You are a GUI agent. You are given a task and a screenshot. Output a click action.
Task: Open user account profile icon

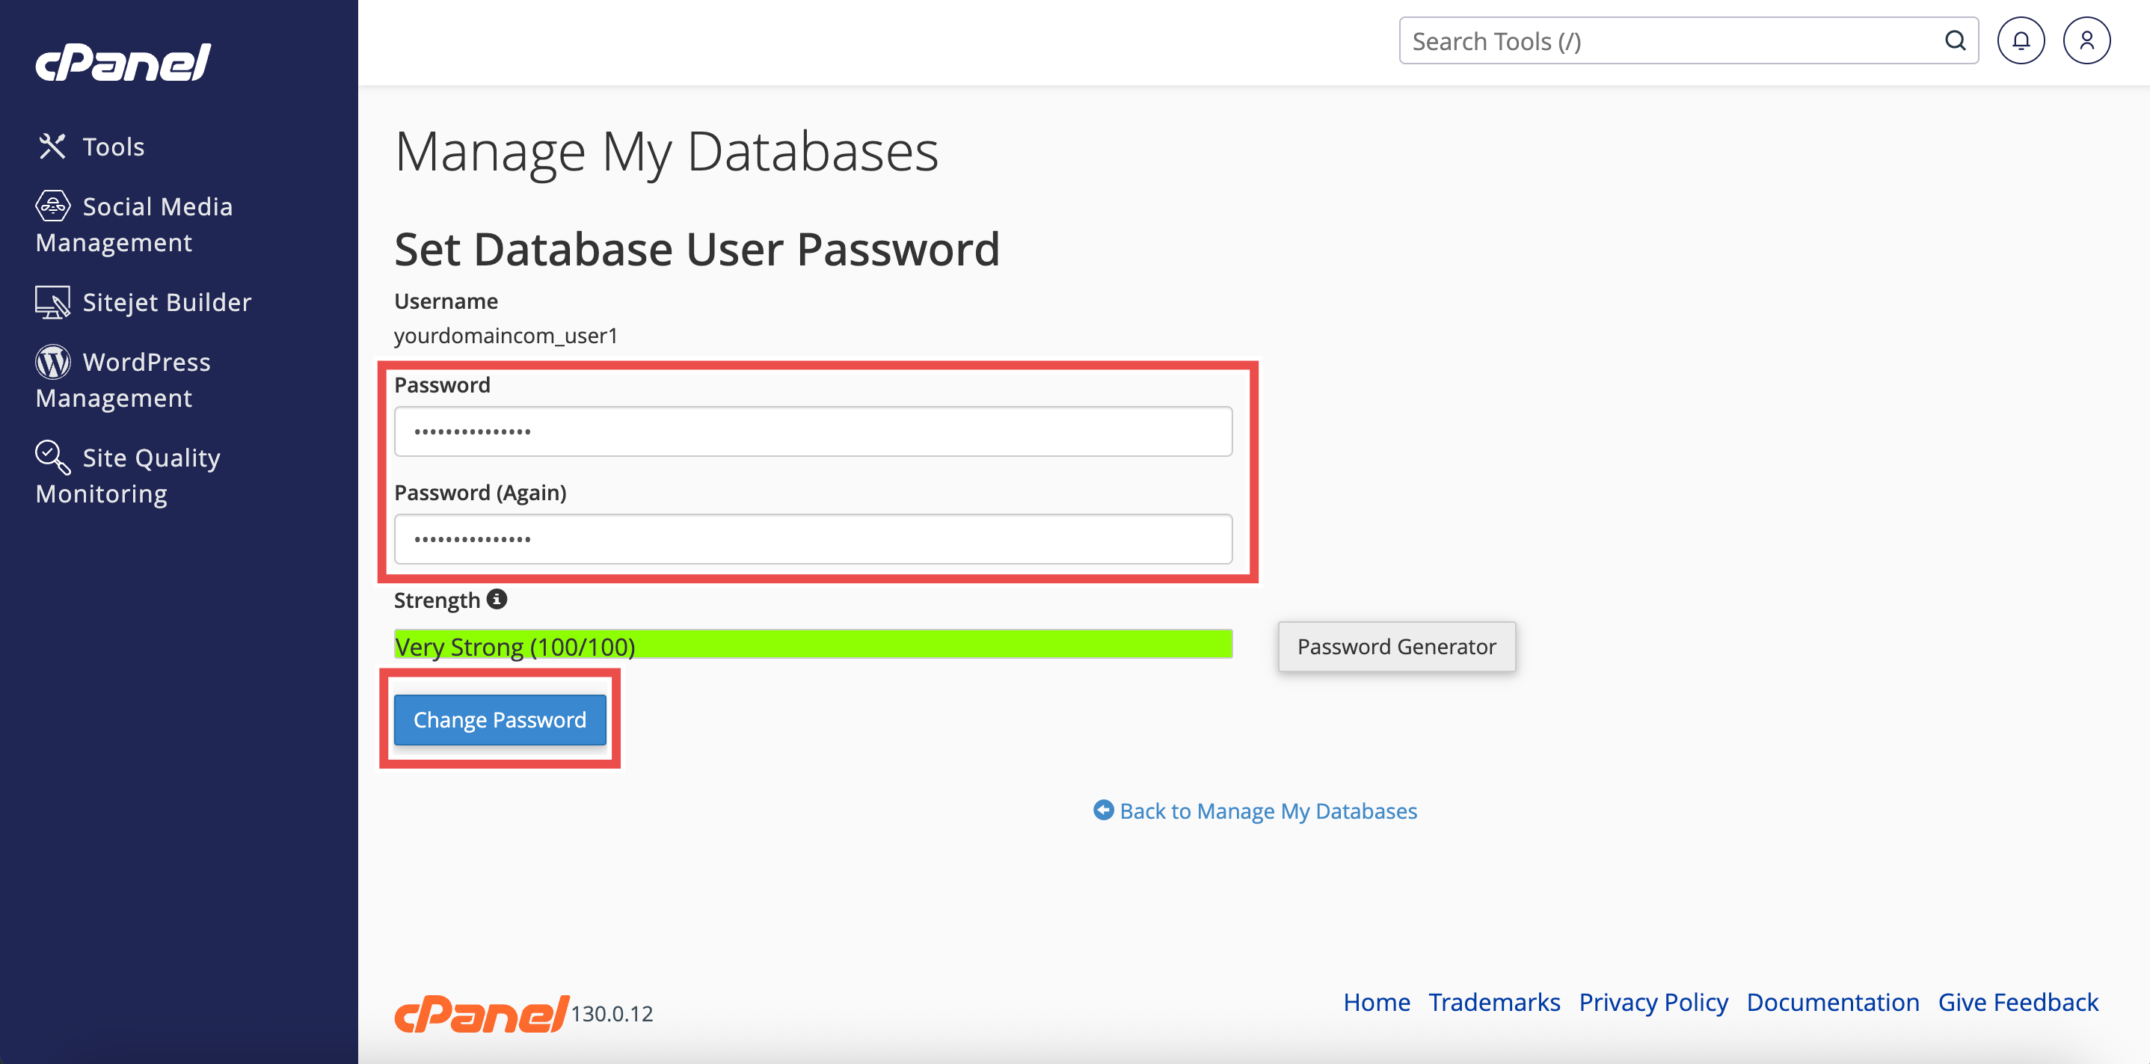2086,41
